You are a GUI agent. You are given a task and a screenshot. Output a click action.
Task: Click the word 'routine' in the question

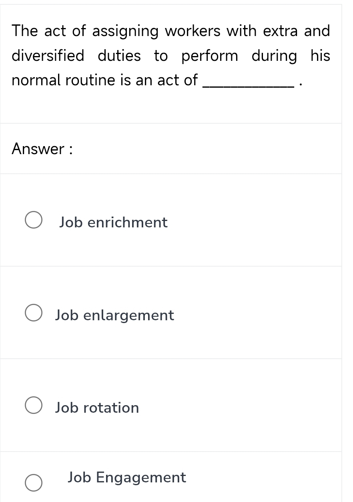tap(91, 80)
